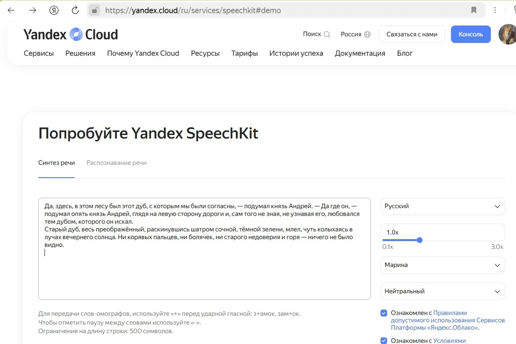Screen dimensions: 516x344
Task: Click the Yandex Cloud logo
Action: 71,34
